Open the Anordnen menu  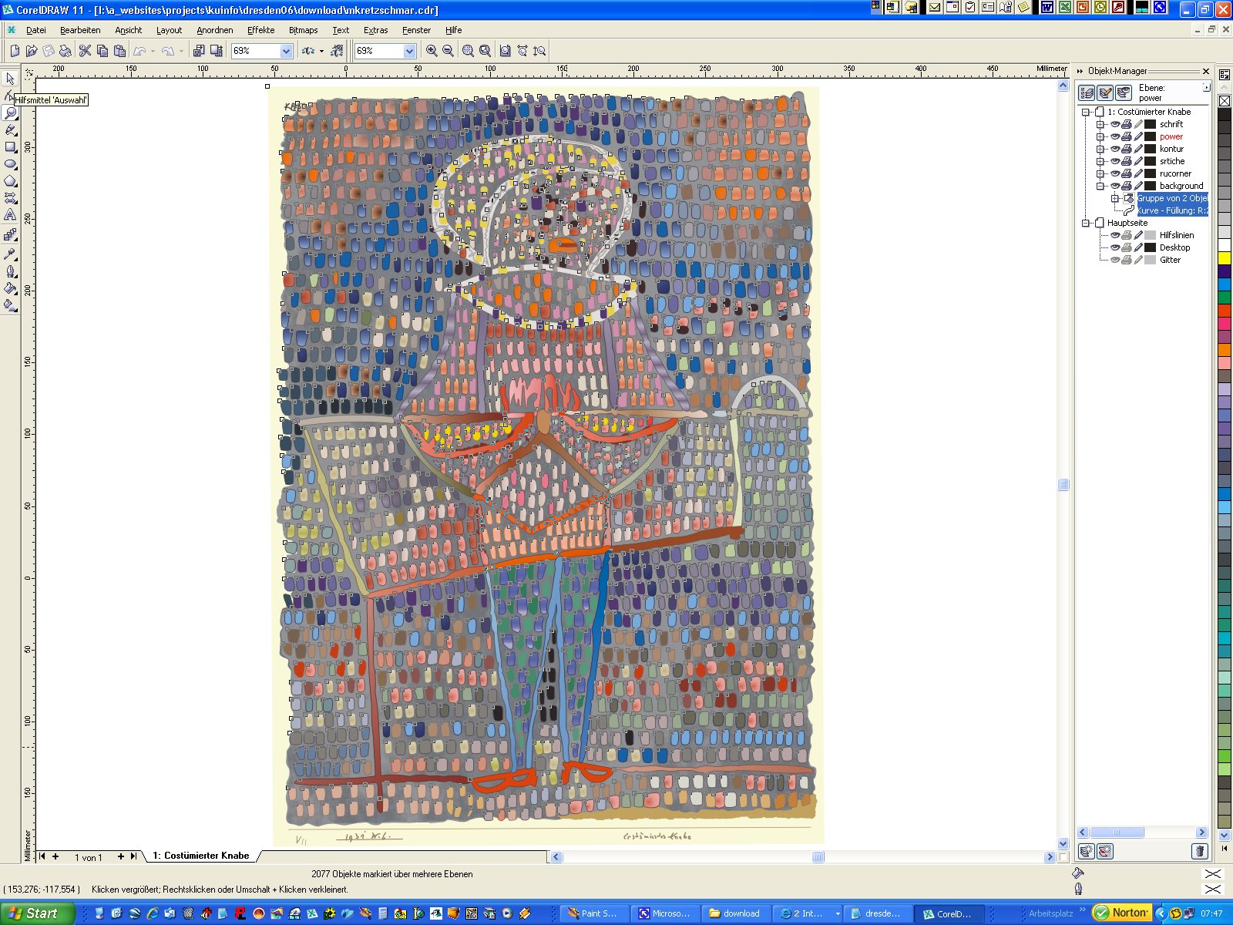[x=214, y=30]
